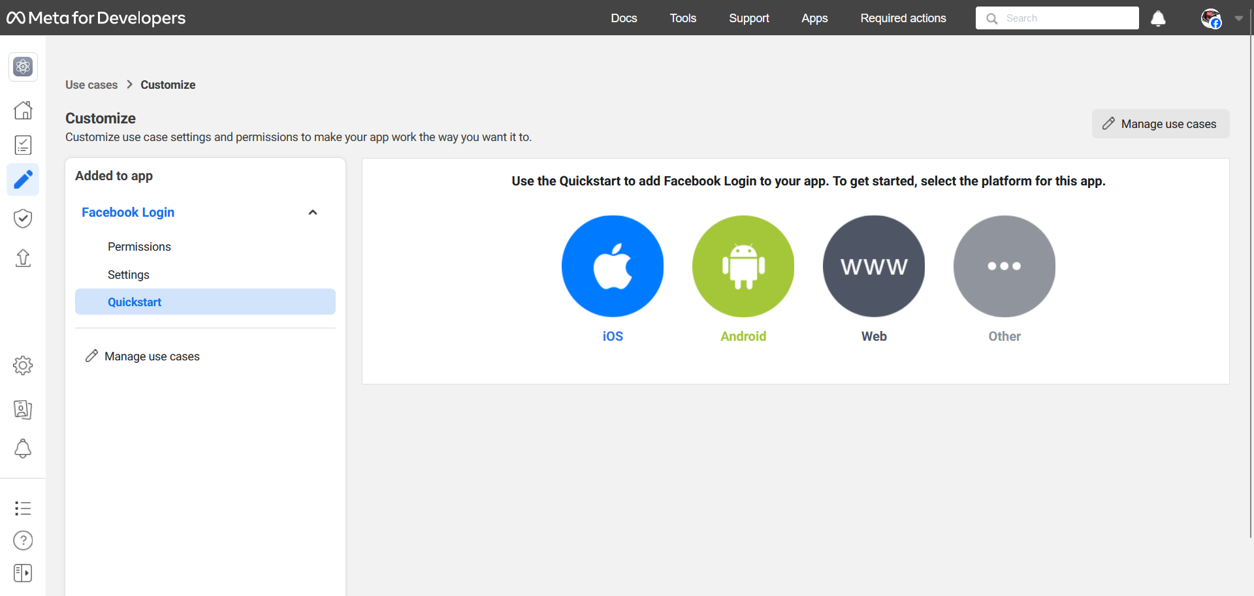The image size is (1254, 596).
Task: Click the Meta for Developers logo
Action: [96, 18]
